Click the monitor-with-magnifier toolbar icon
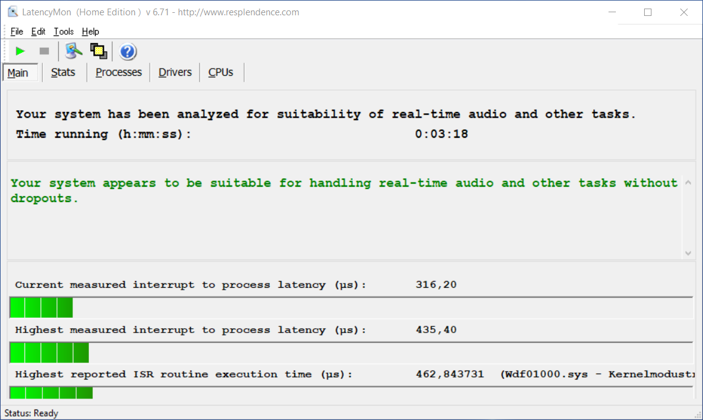 74,51
